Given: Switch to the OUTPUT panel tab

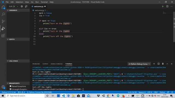Looking at the screenshot, I should coord(45,64).
